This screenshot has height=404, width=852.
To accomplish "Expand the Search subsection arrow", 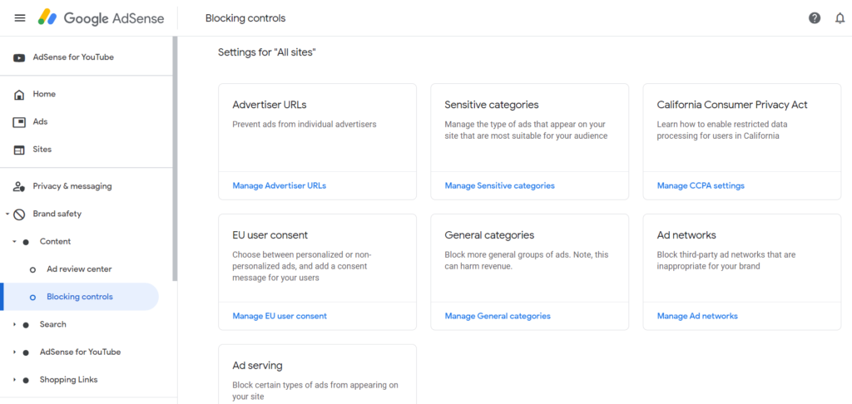I will [15, 325].
